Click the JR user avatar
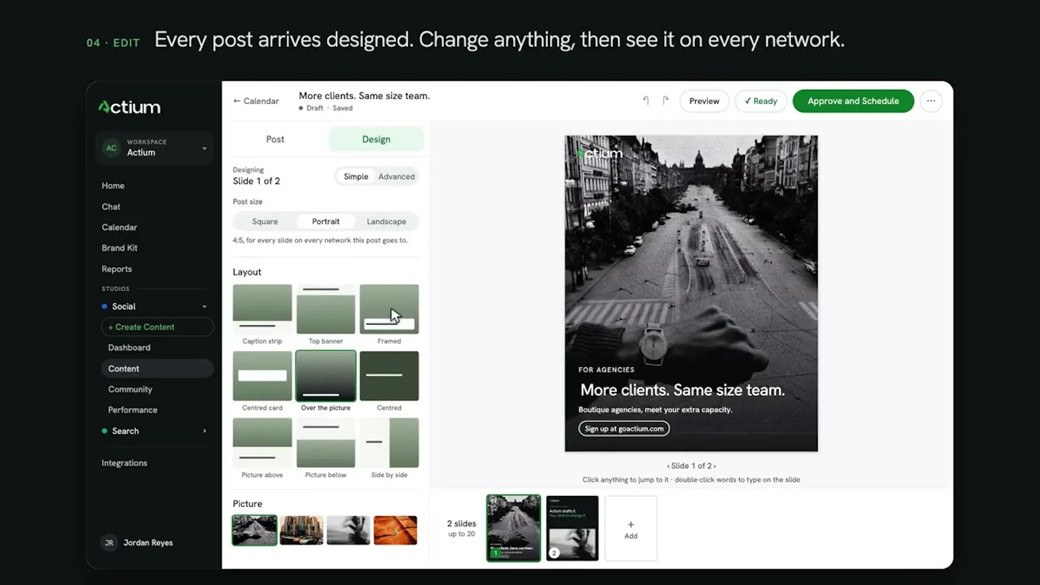Image resolution: width=1040 pixels, height=585 pixels. tap(109, 543)
